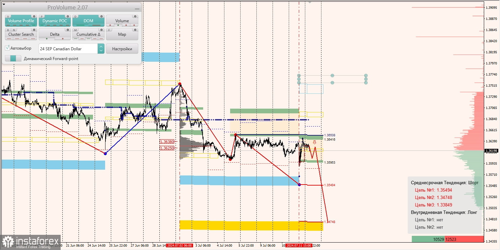Open DOM gear settings

(101, 16)
